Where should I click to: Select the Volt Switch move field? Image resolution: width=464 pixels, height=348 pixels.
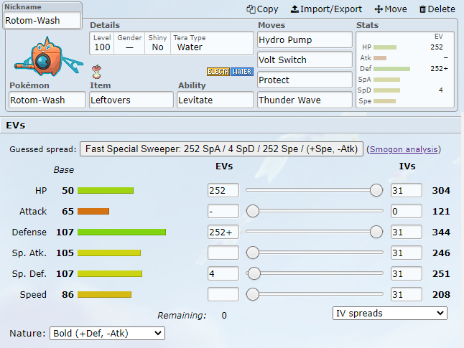point(305,60)
